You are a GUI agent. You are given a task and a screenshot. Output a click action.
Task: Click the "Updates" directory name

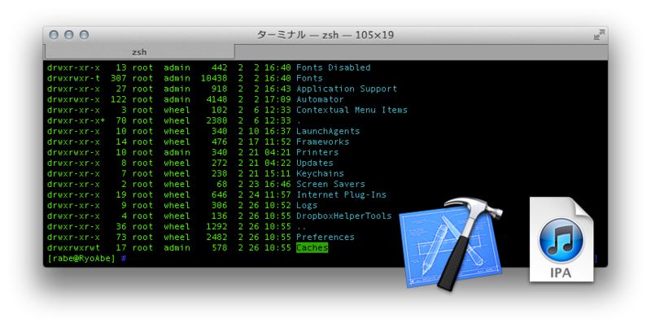pos(314,163)
